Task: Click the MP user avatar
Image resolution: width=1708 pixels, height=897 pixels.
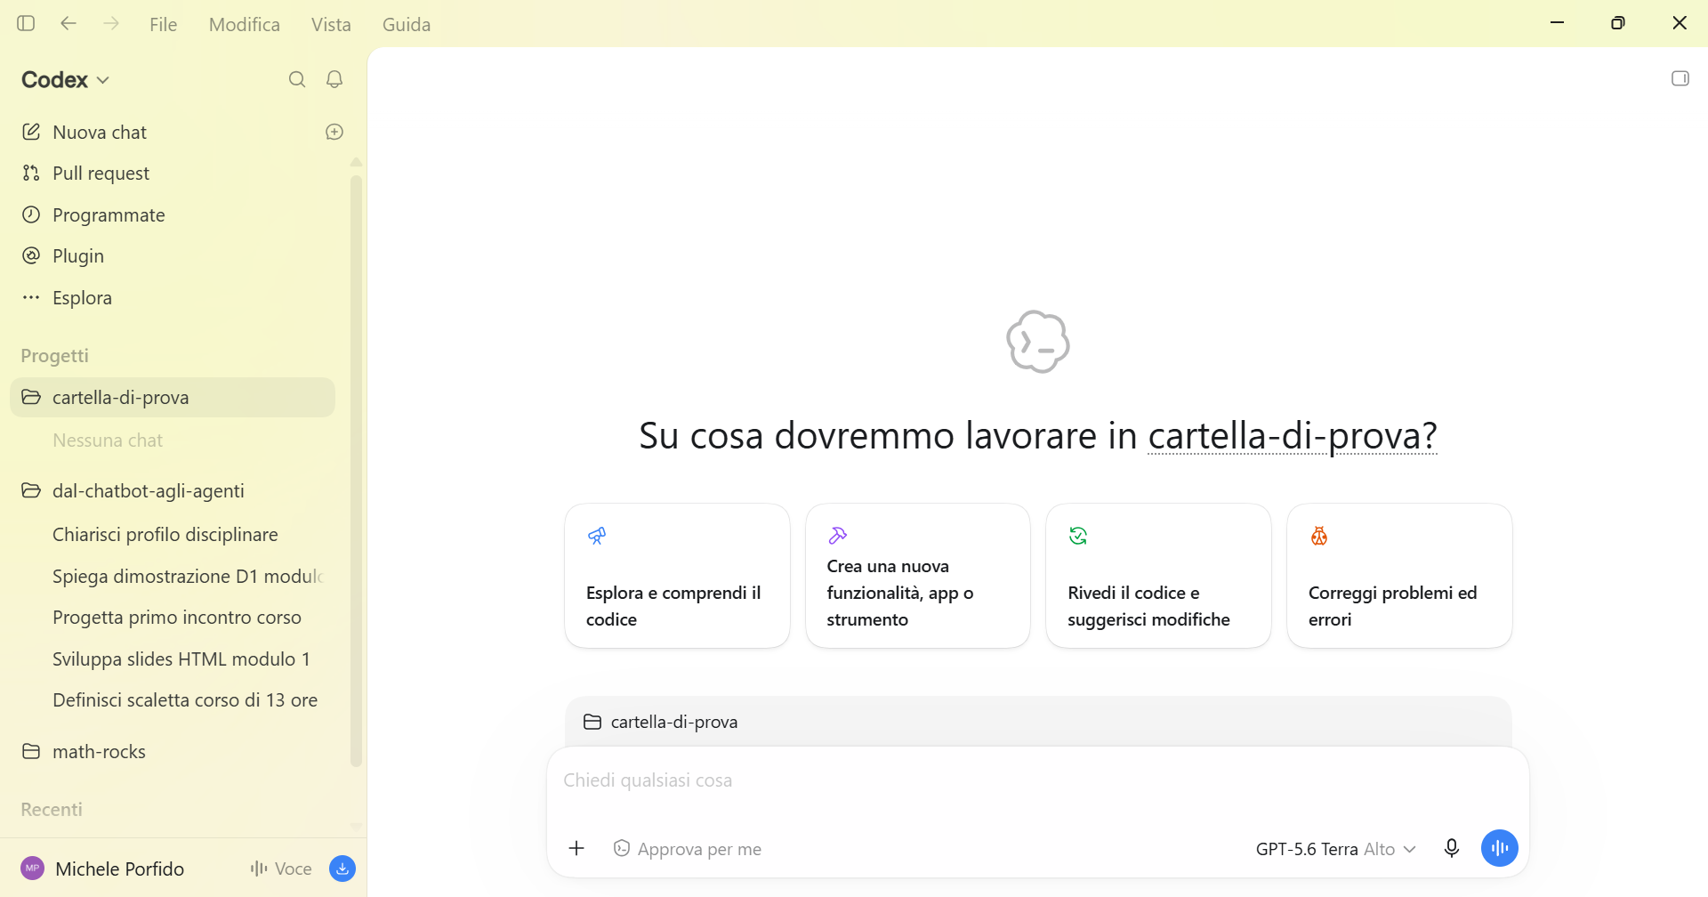Action: click(33, 869)
